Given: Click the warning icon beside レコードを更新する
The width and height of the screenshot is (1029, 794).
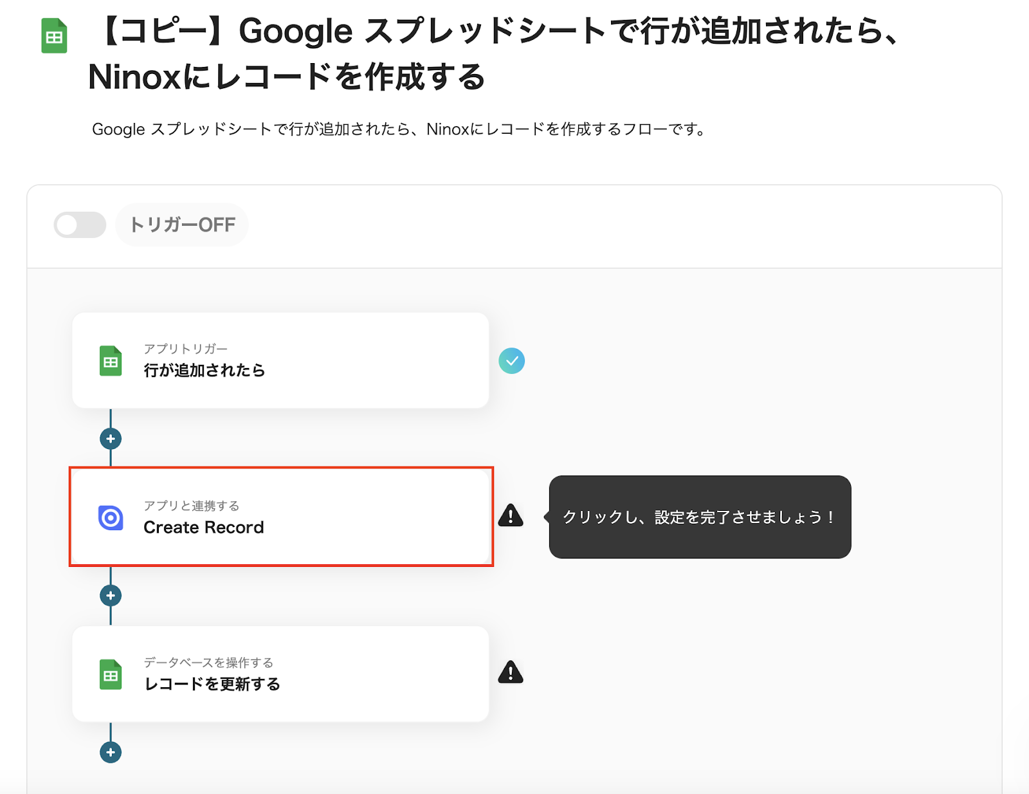Looking at the screenshot, I should pos(511,672).
